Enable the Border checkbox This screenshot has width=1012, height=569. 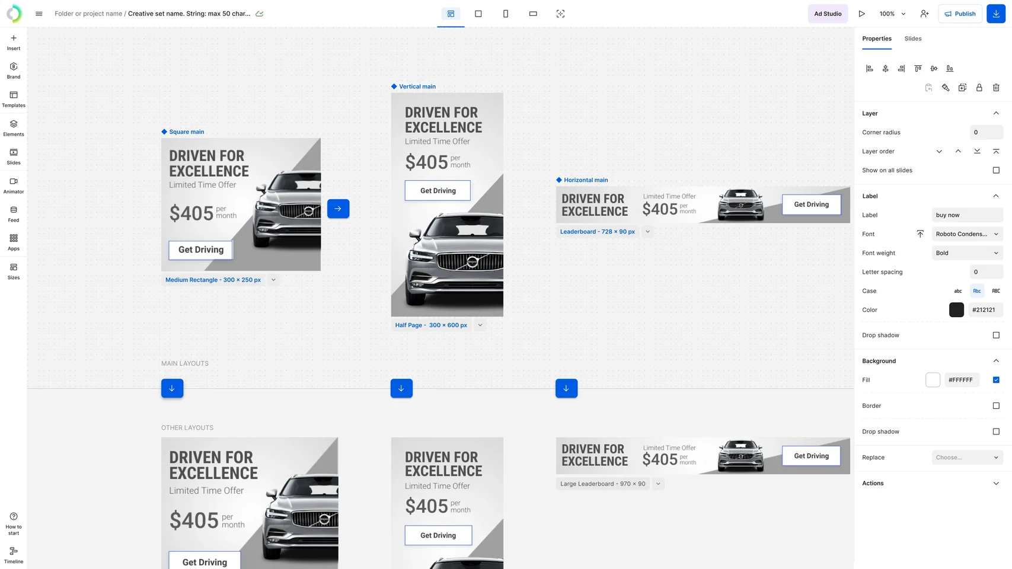click(996, 406)
